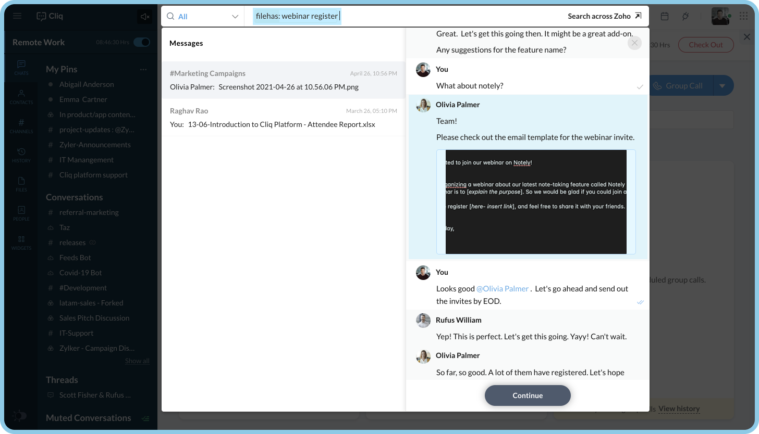Expand the All search filter dropdown
Image resolution: width=759 pixels, height=434 pixels.
pos(202,17)
